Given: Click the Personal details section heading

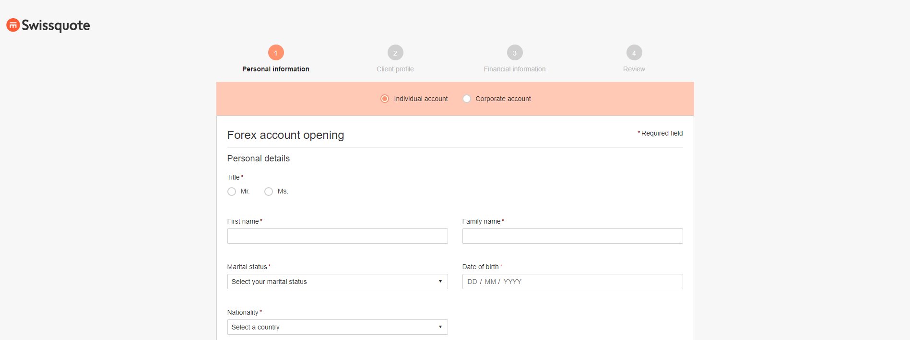Looking at the screenshot, I should [x=258, y=159].
